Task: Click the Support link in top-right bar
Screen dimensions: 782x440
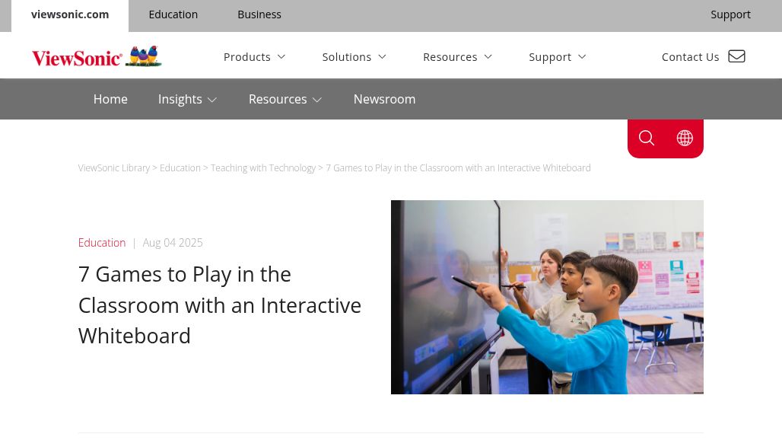Action: click(730, 14)
